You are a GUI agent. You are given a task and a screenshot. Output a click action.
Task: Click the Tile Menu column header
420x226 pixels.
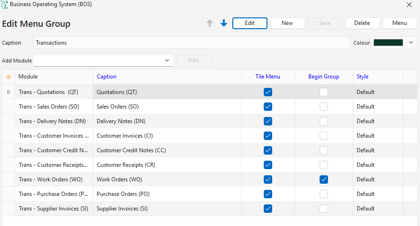click(x=267, y=77)
